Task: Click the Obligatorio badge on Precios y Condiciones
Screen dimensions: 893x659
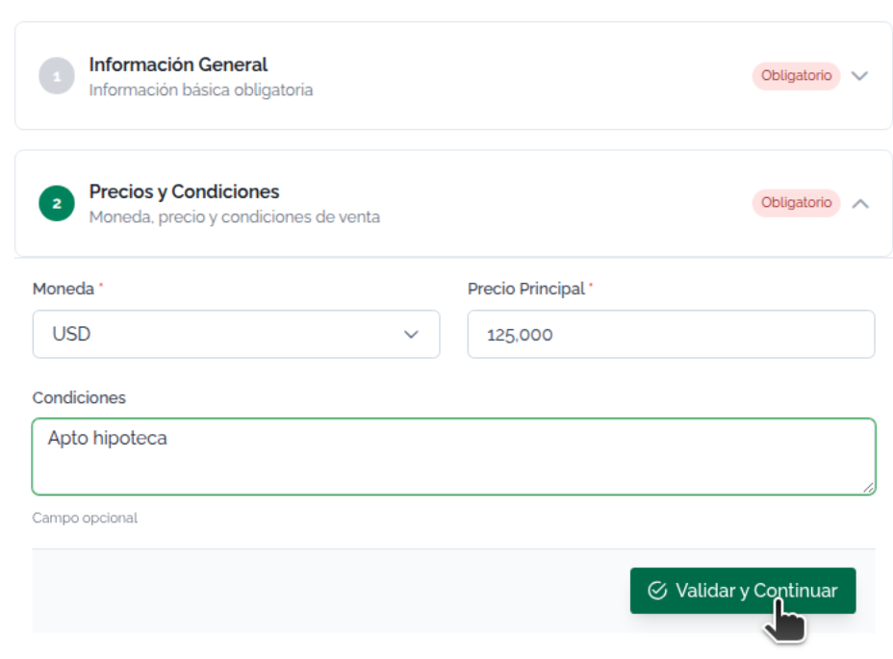Action: [796, 203]
